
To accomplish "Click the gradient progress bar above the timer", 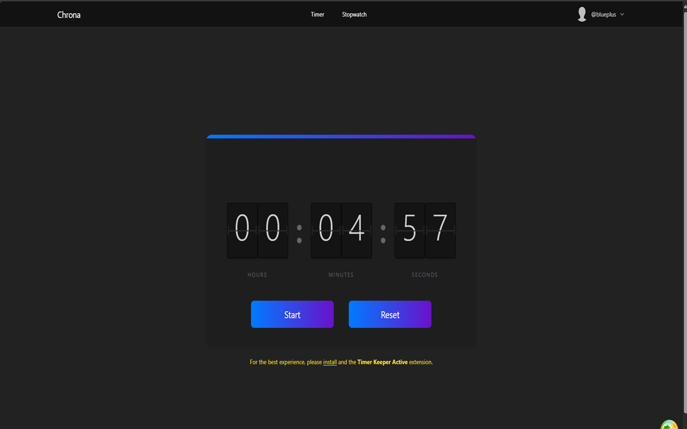I will (x=341, y=136).
